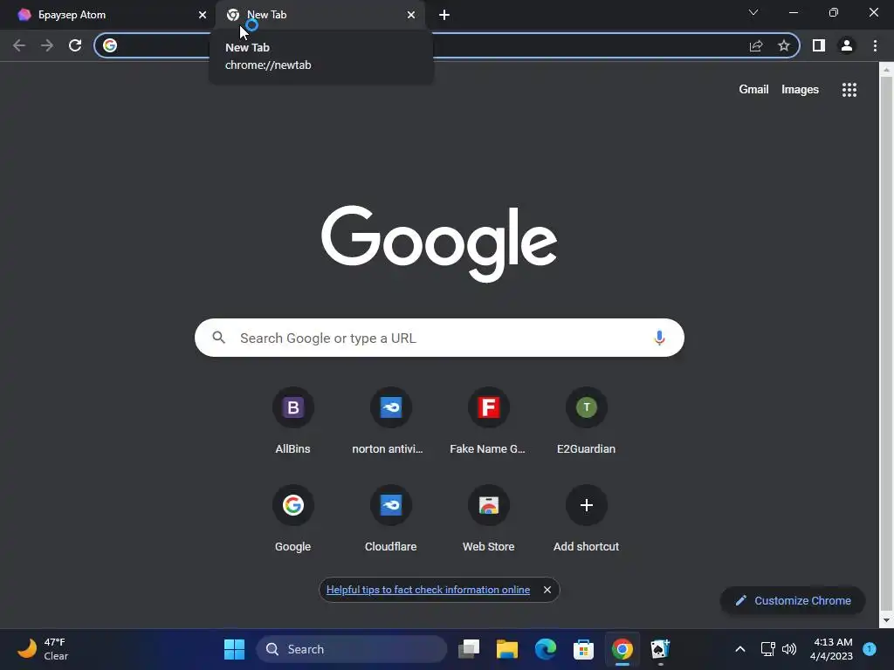This screenshot has height=670, width=894.
Task: Open File Explorer from the taskbar
Action: pyautogui.click(x=507, y=649)
